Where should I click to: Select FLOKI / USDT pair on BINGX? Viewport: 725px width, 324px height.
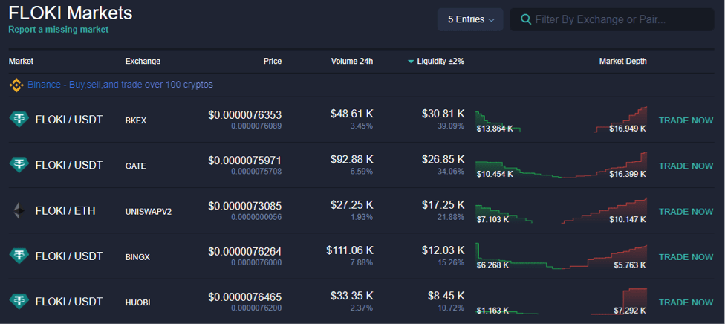coord(69,256)
